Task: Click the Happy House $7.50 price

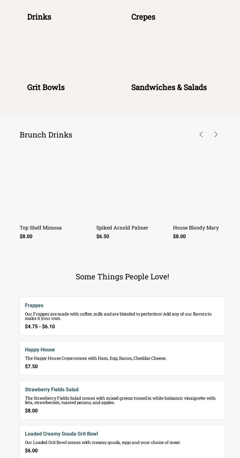Action: (x=31, y=366)
